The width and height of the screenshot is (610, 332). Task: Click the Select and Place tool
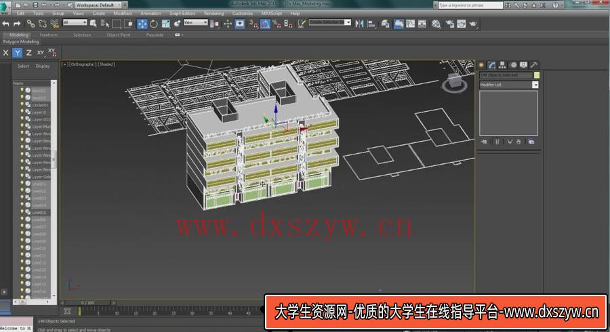178,24
